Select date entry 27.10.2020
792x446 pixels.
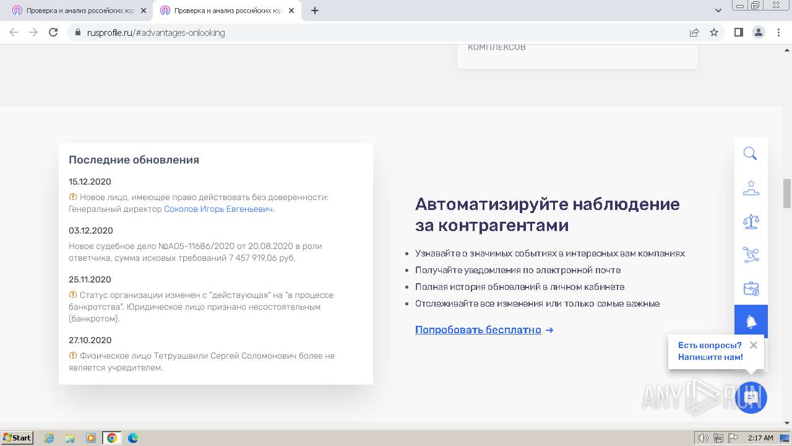[x=90, y=340]
